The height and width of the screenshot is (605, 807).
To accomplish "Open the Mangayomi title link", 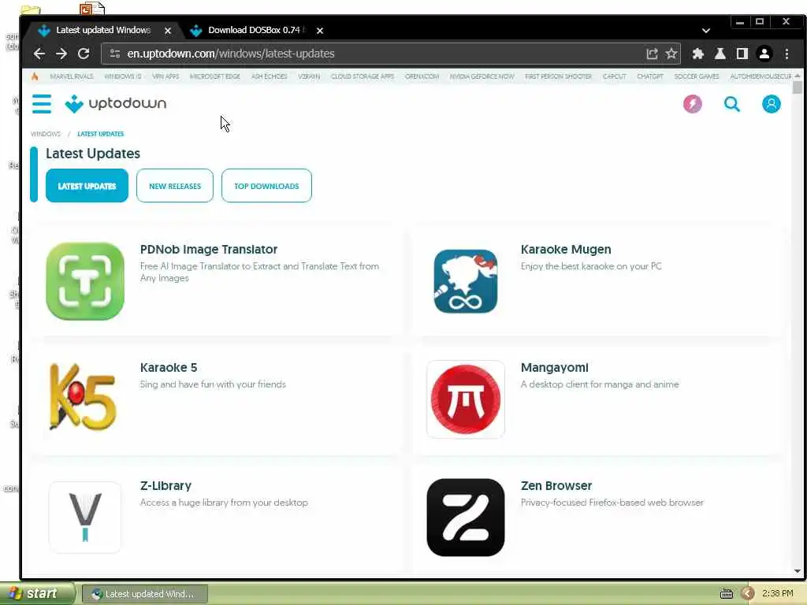I will pos(554,367).
